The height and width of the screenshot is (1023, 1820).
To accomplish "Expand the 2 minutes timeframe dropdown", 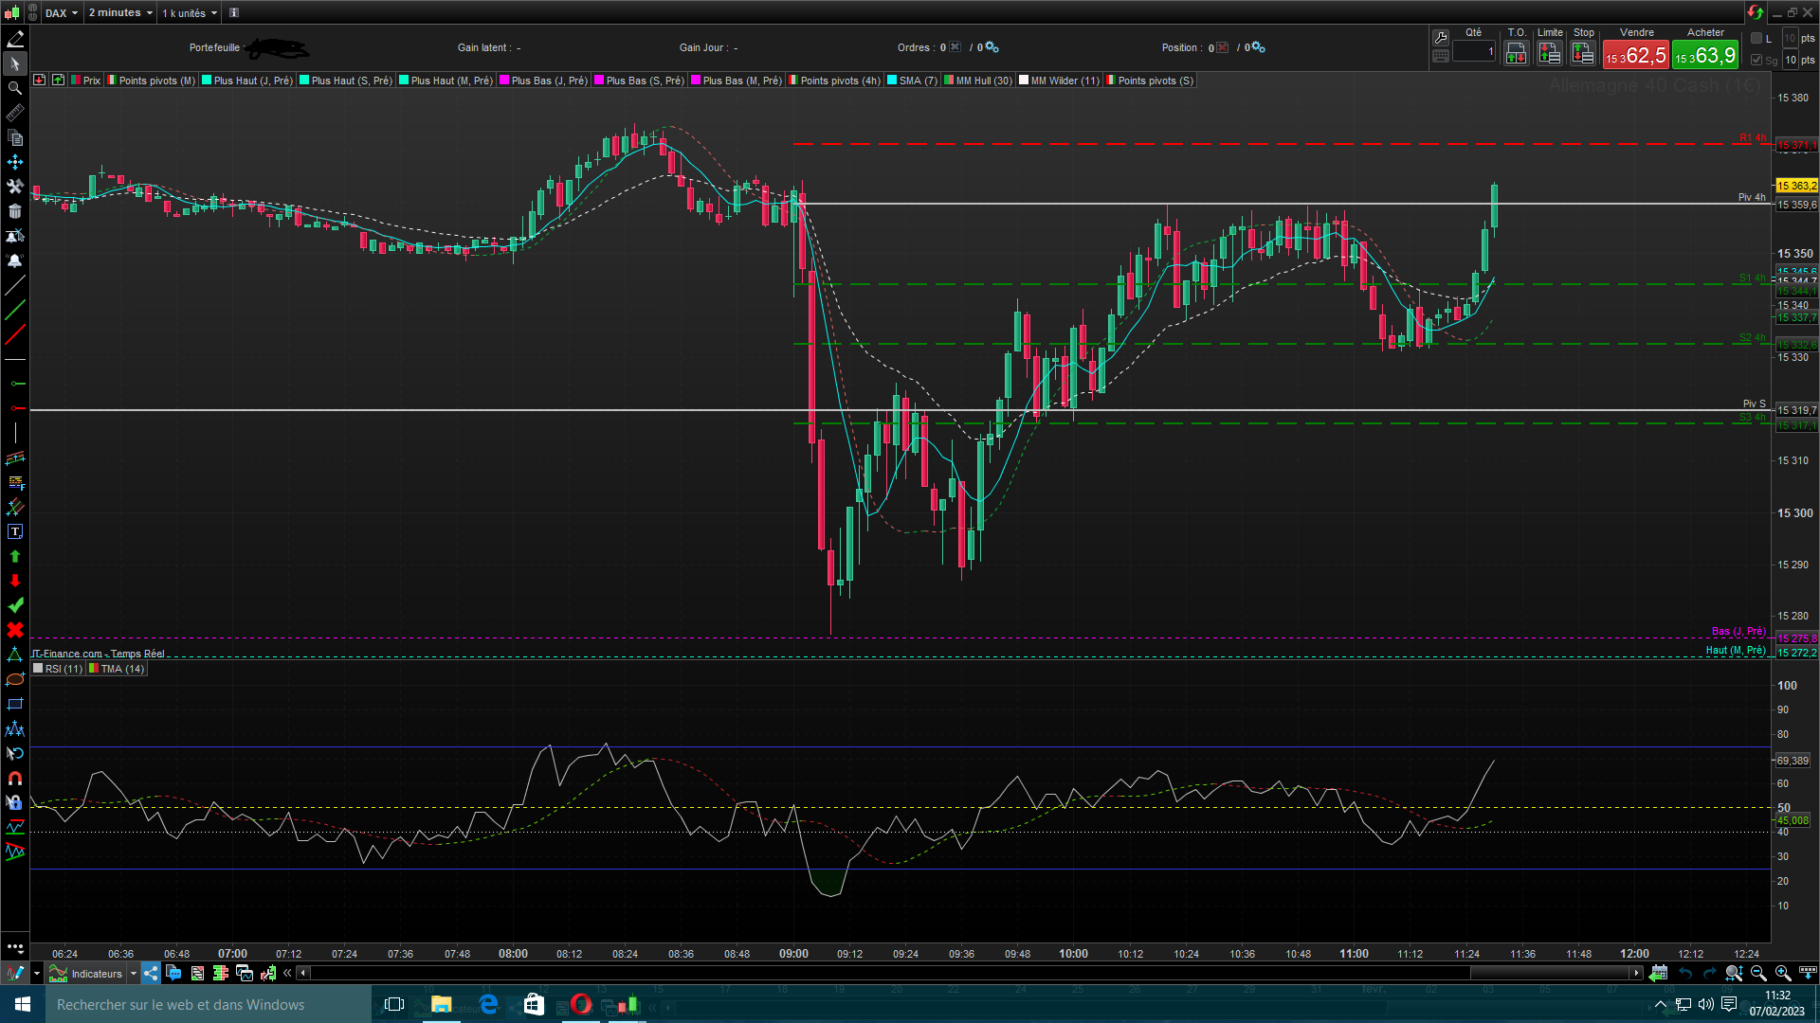I will pos(120,13).
